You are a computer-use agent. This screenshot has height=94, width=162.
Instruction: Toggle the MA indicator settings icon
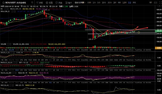(x=5, y=9)
